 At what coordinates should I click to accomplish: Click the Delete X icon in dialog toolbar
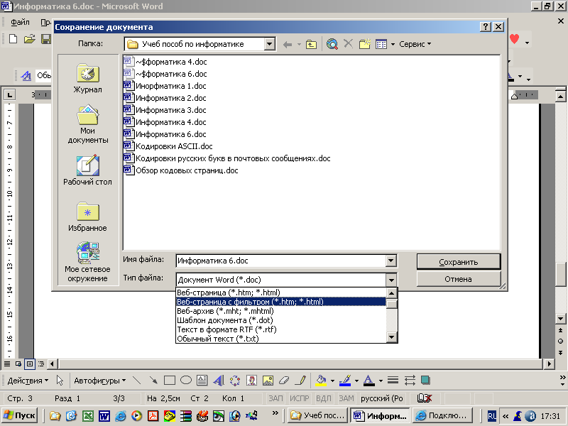click(348, 44)
